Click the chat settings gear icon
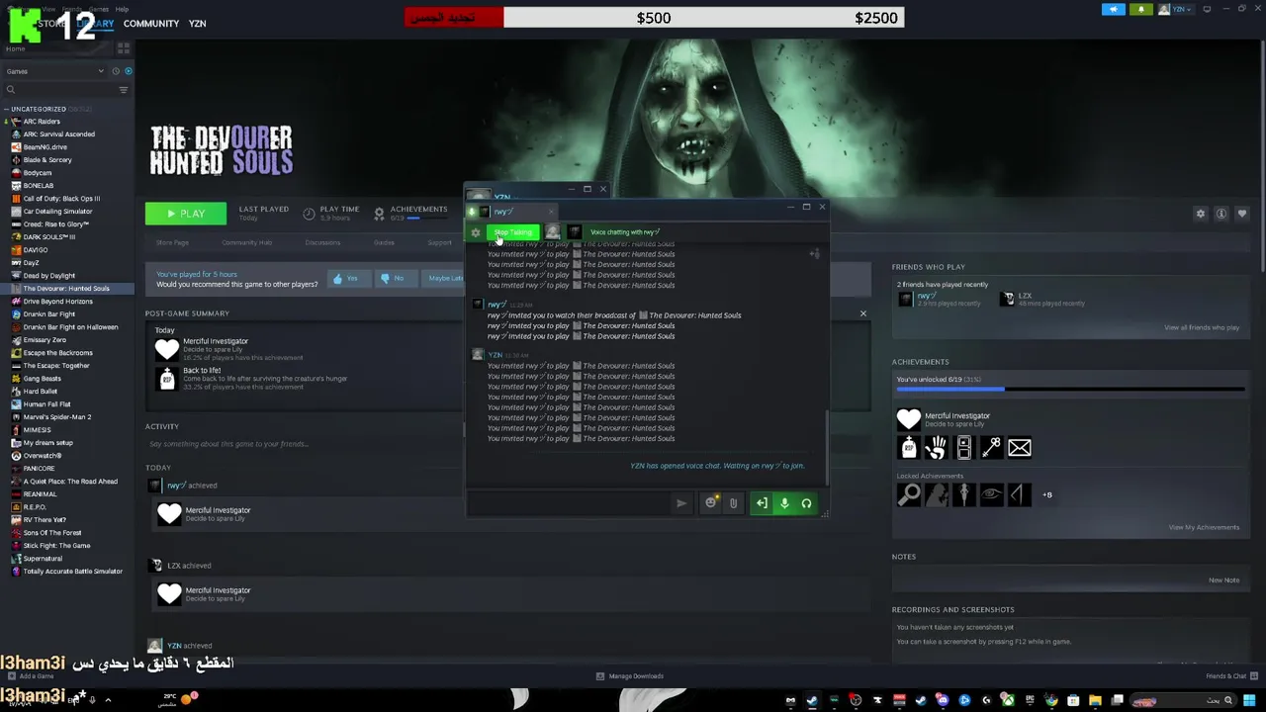The width and height of the screenshot is (1266, 712). click(476, 232)
